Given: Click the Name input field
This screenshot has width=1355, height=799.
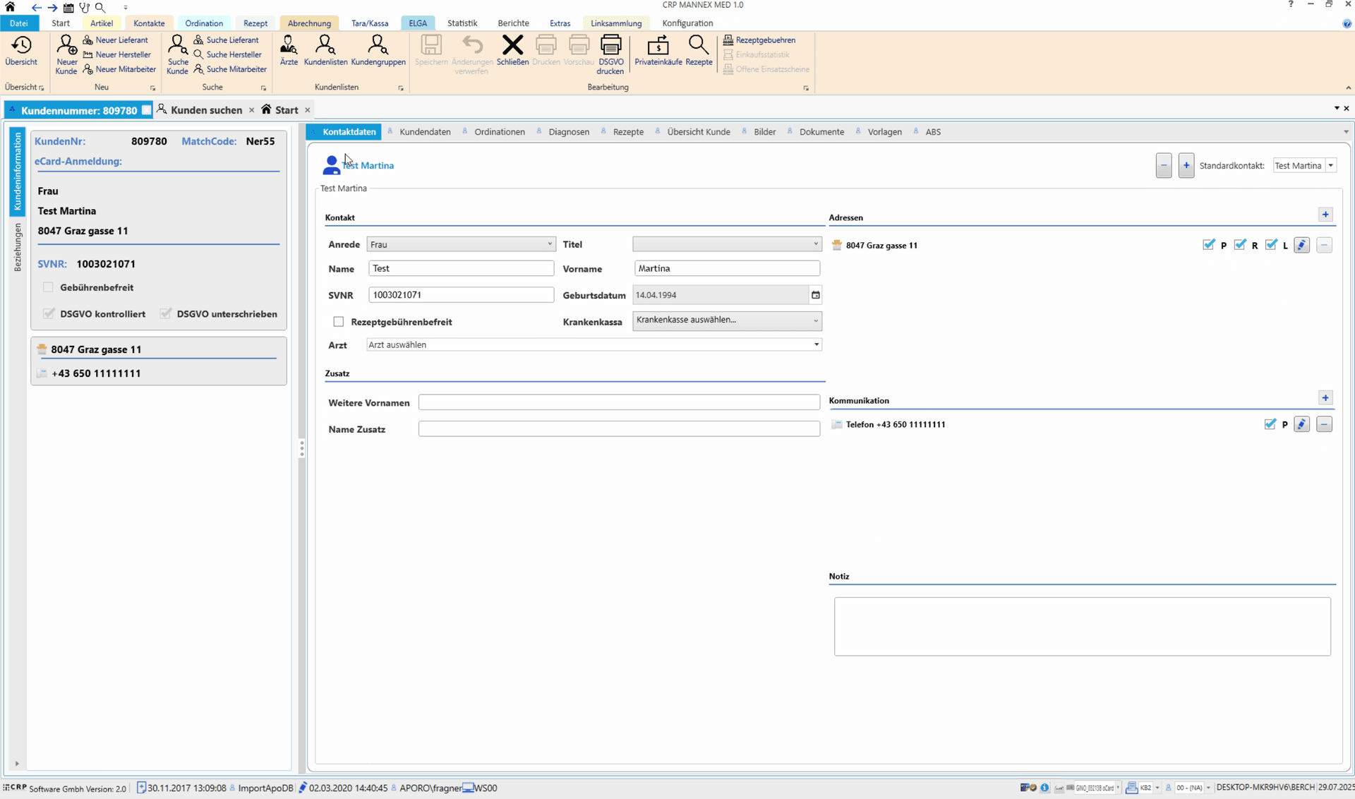Looking at the screenshot, I should tap(461, 268).
